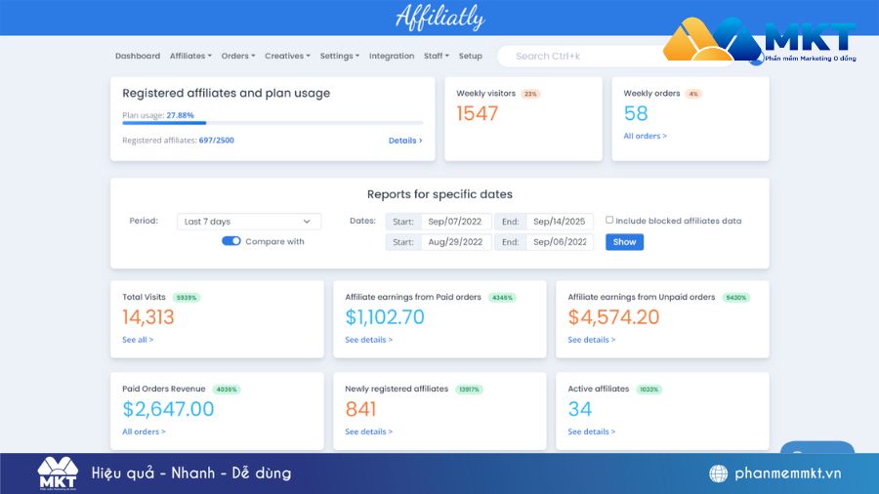Viewport: 879px width, 494px height.
Task: Click the 841 newly registered value
Action: click(360, 409)
